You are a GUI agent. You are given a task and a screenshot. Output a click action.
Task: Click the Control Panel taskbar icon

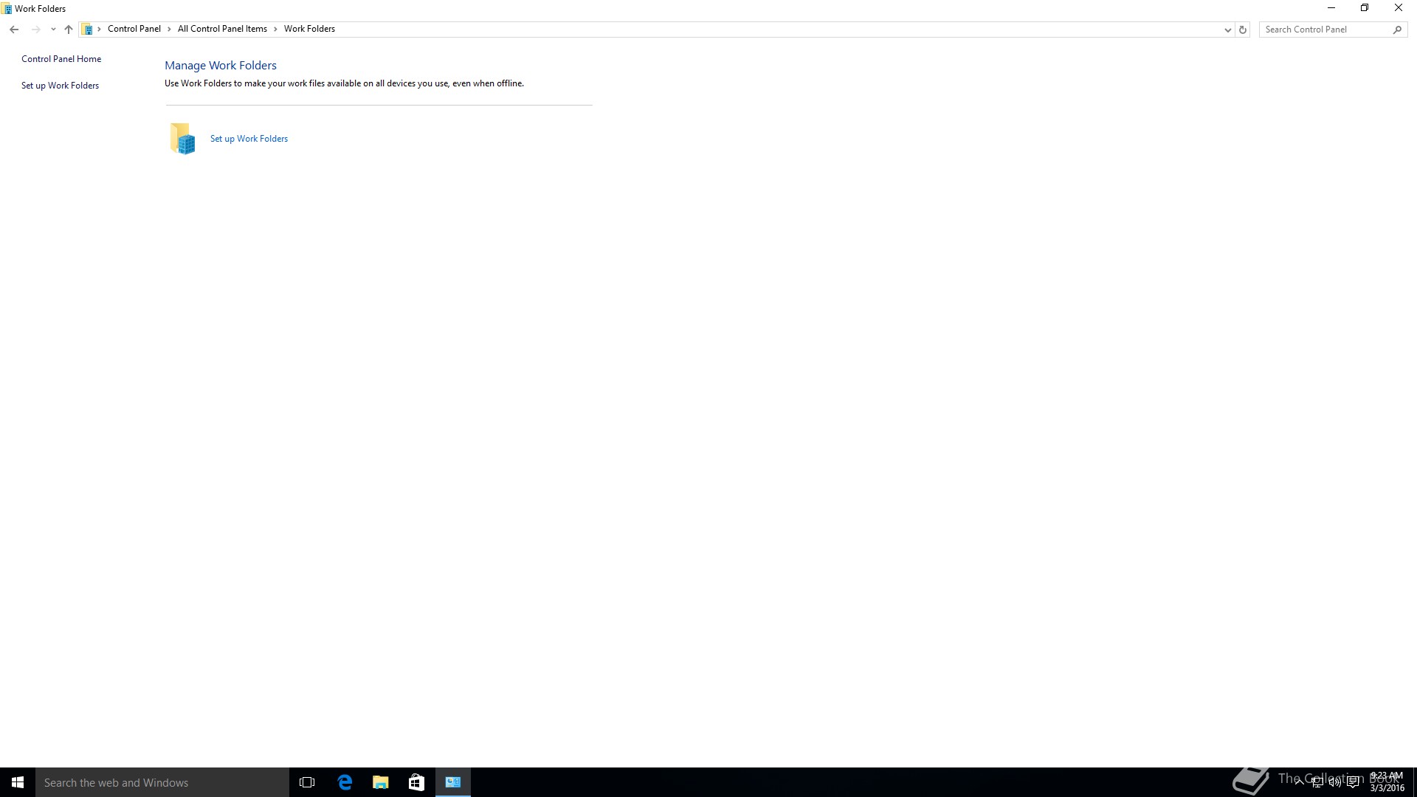click(x=452, y=782)
